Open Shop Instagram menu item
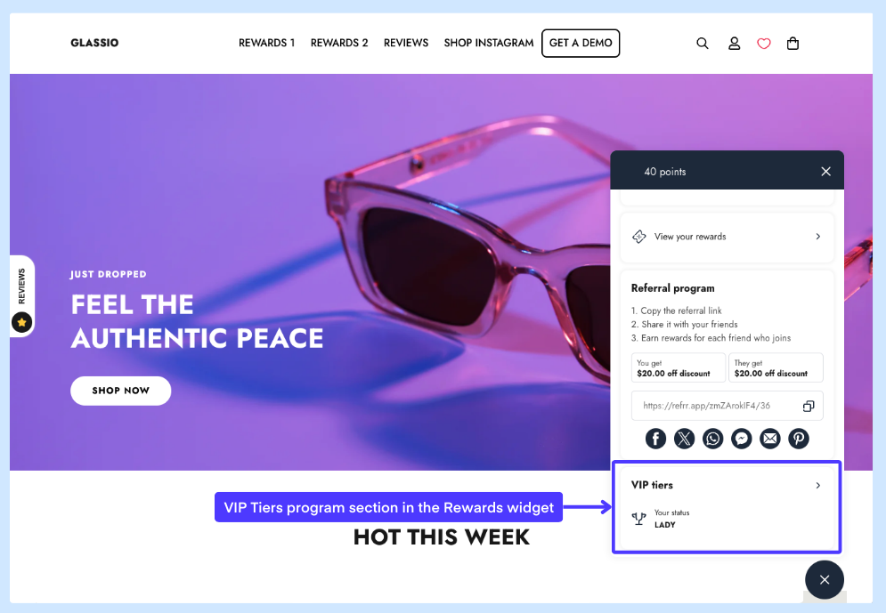886x613 pixels. click(489, 43)
